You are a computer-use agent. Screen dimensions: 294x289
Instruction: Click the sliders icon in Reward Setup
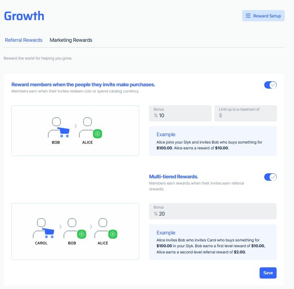(248, 16)
